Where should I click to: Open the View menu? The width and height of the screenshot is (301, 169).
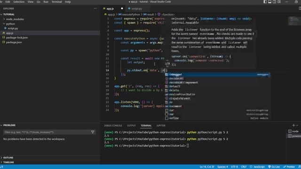coord(30,2)
